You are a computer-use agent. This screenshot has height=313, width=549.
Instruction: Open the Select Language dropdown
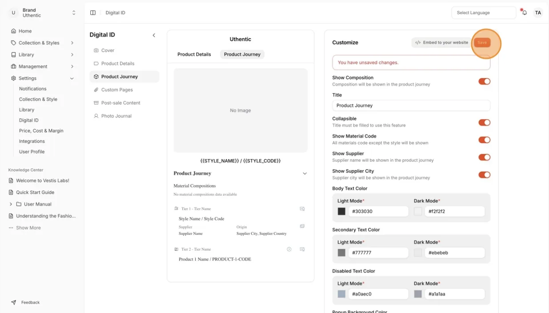tap(484, 12)
